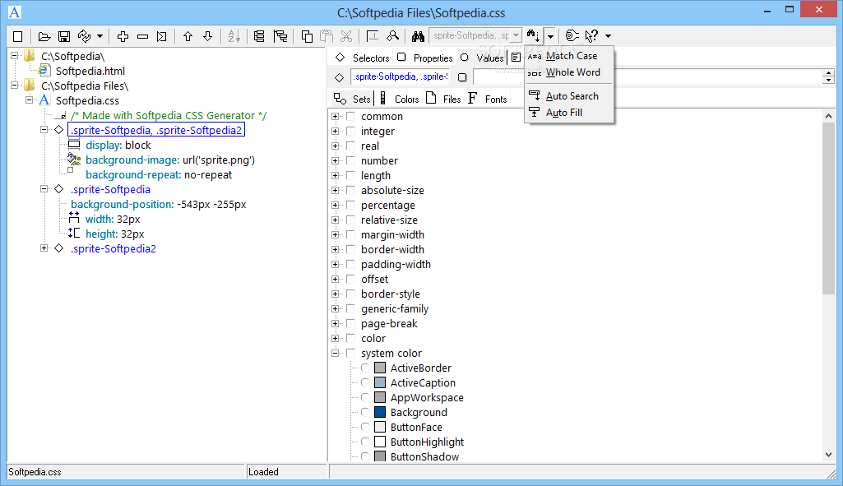843x486 pixels.
Task: Click the selector input showing .sprite-Softpedia
Action: [400, 76]
